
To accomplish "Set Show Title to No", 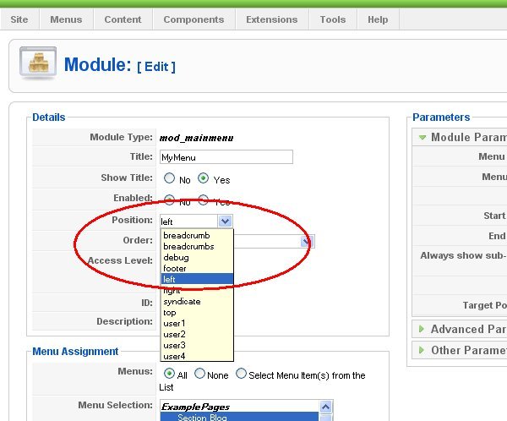I will point(169,178).
